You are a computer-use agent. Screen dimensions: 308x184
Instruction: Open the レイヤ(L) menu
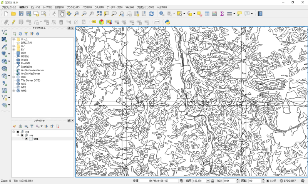pos(47,7)
